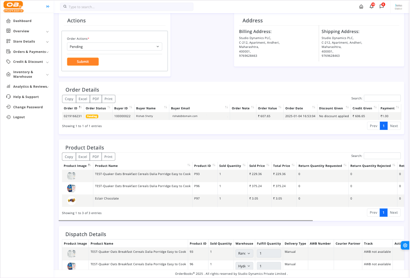This screenshot has height=278, width=410.
Task: Sort by Order ID column arrows
Action: [80, 108]
